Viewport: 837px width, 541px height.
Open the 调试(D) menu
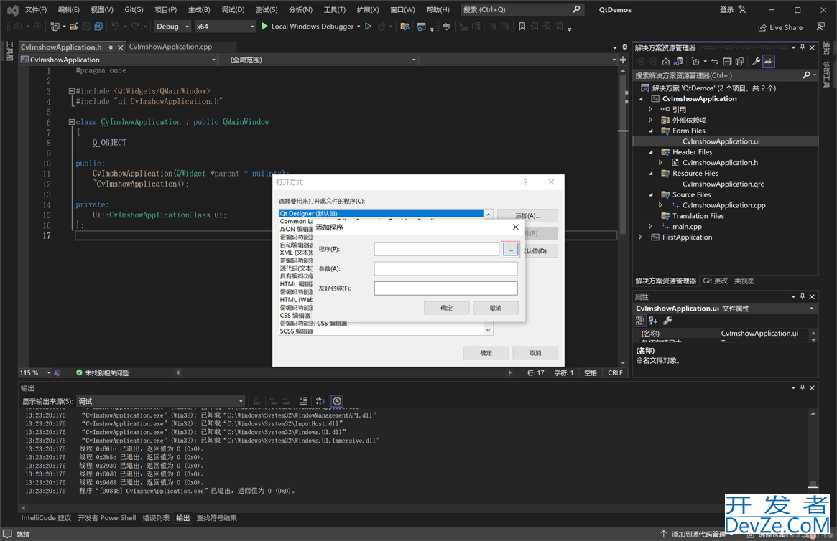tap(233, 9)
